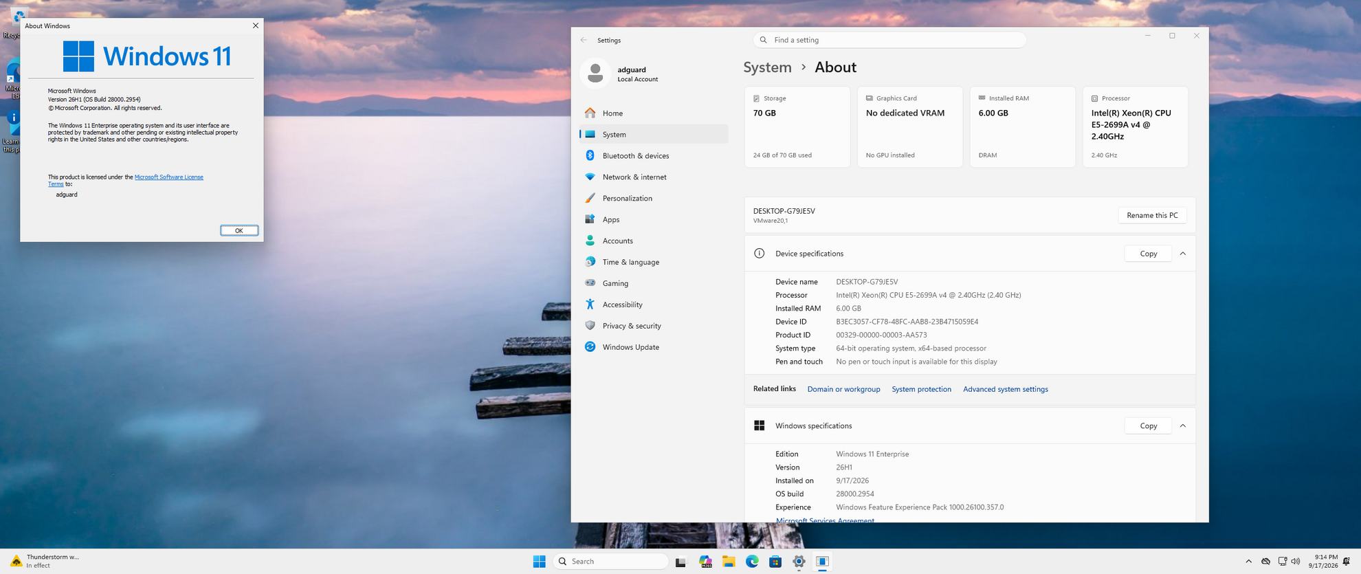Open the Graphics Card info card

pyautogui.click(x=910, y=126)
